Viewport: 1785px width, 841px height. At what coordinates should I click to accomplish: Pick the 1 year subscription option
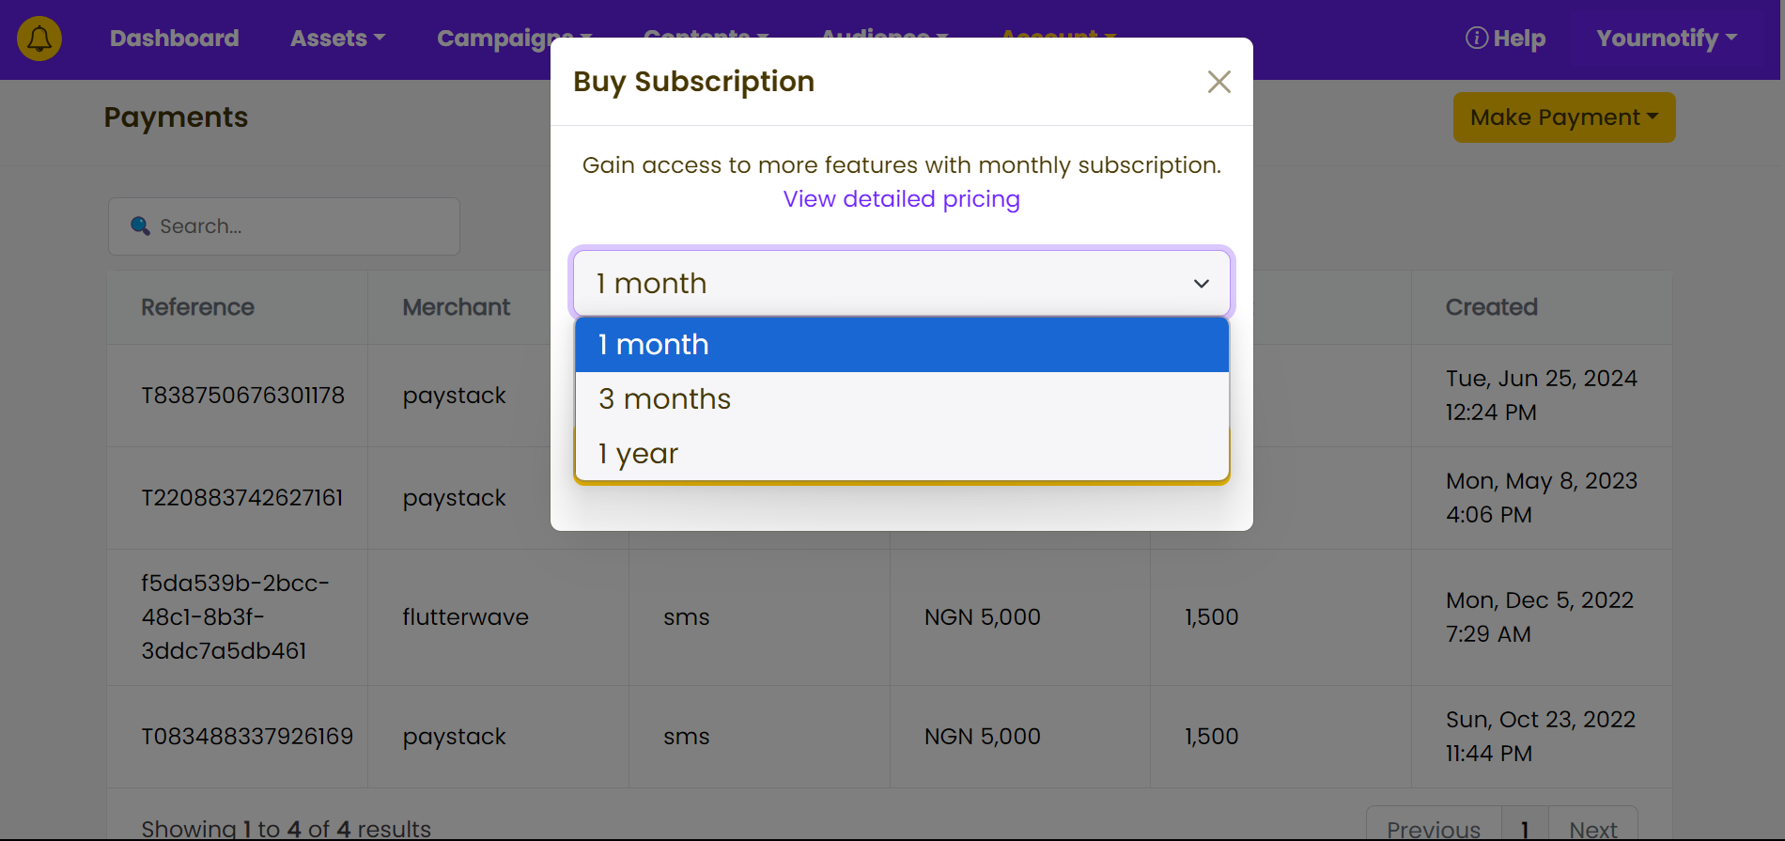click(902, 454)
